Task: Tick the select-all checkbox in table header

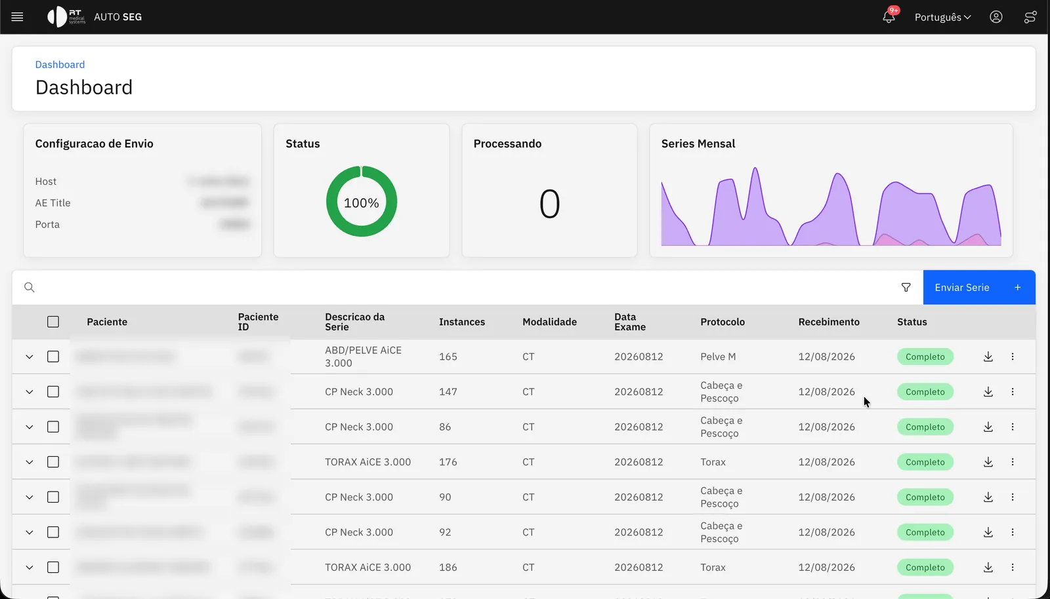Action: pos(53,322)
